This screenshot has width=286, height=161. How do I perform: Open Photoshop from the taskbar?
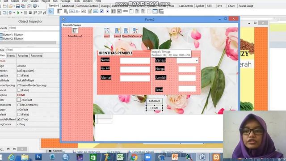38,157
